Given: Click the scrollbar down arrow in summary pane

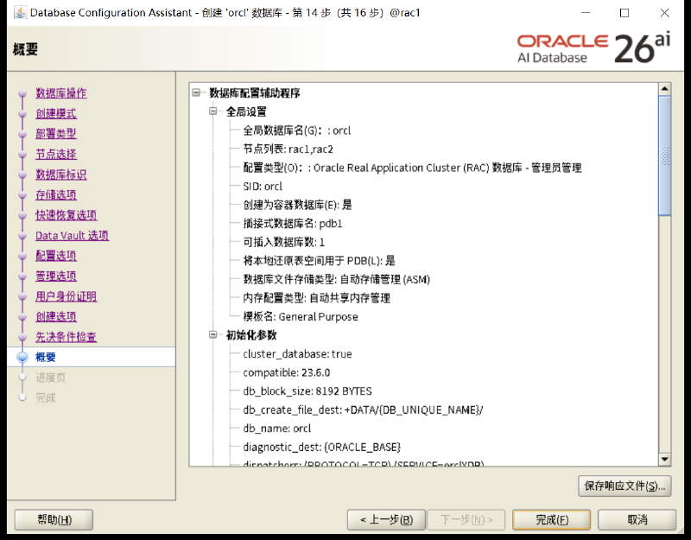Looking at the screenshot, I should tap(664, 460).
